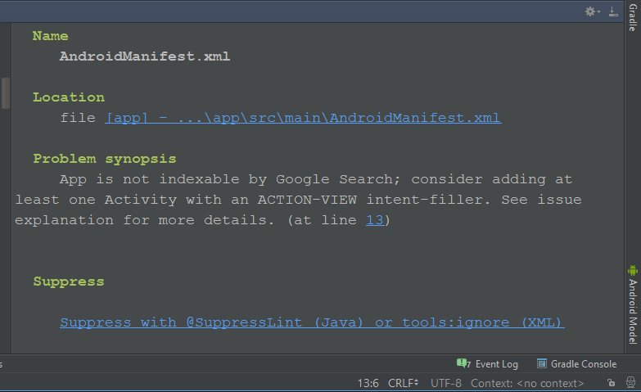This screenshot has height=392, width=641.
Task: Click the Event Log notification icon
Action: (x=462, y=363)
